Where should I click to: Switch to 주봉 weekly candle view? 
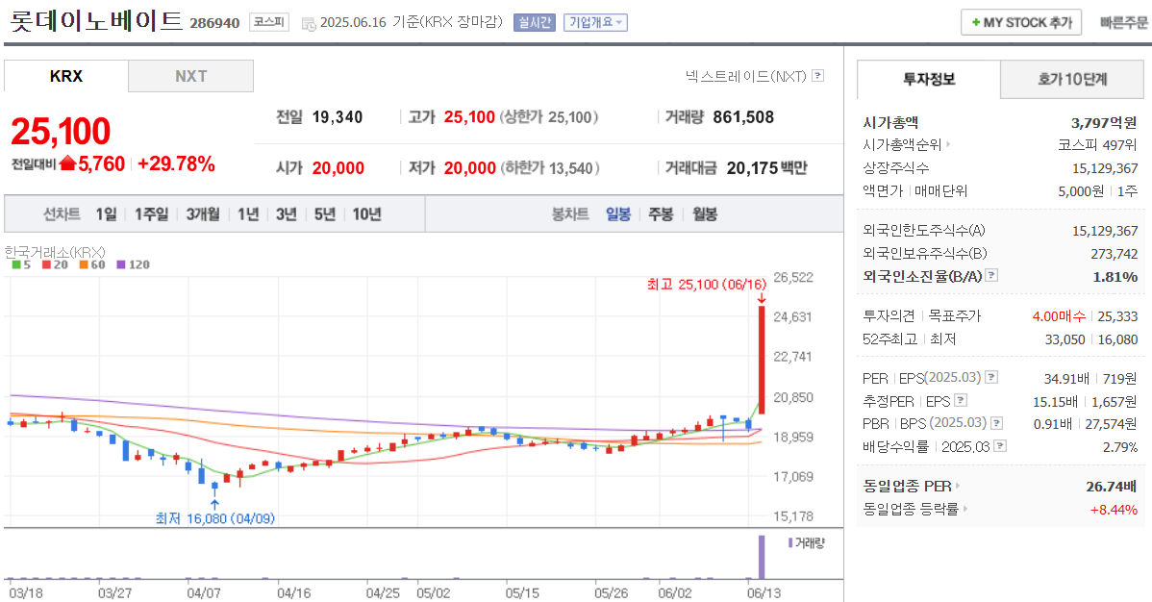[x=659, y=214]
